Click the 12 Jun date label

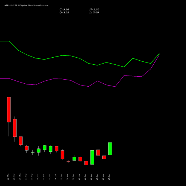pyautogui.click(x=92, y=177)
